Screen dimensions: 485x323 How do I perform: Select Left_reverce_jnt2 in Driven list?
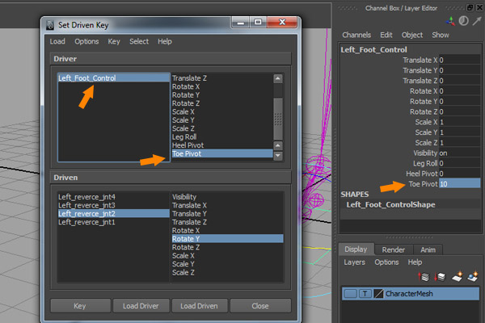[113, 213]
